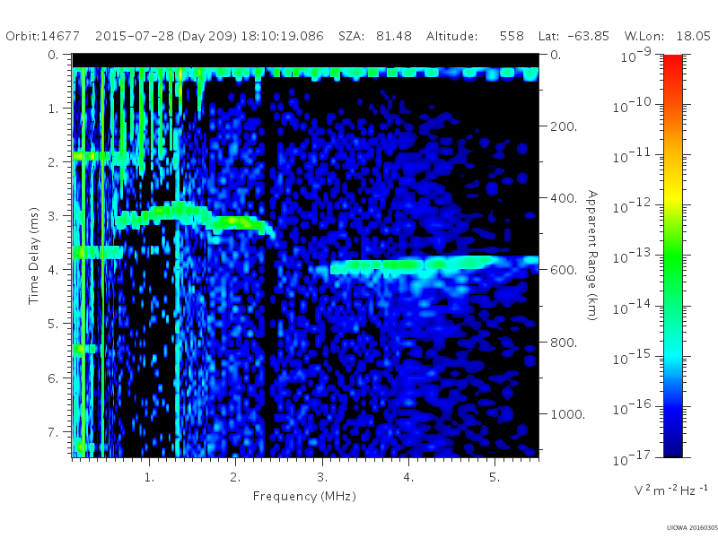Image resolution: width=718 pixels, height=538 pixels.
Task: Click the Time Delay (ms) axis title
Action: tap(33, 256)
